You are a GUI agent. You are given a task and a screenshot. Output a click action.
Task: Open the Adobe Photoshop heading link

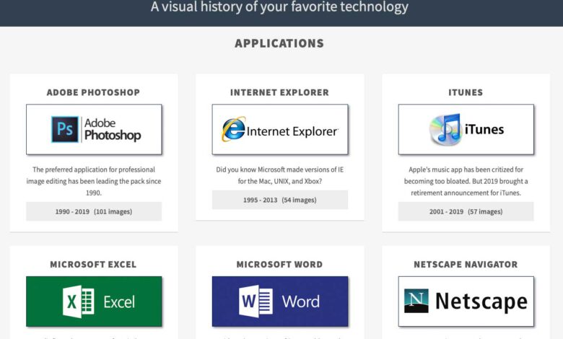pyautogui.click(x=94, y=92)
